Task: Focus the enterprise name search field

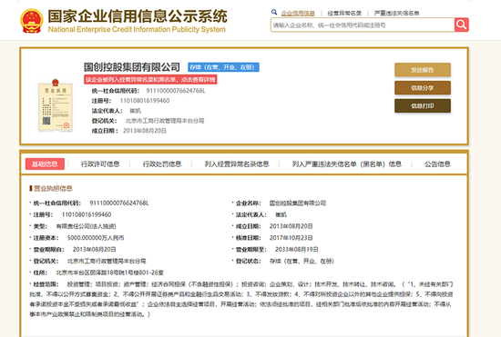Action: click(363, 25)
